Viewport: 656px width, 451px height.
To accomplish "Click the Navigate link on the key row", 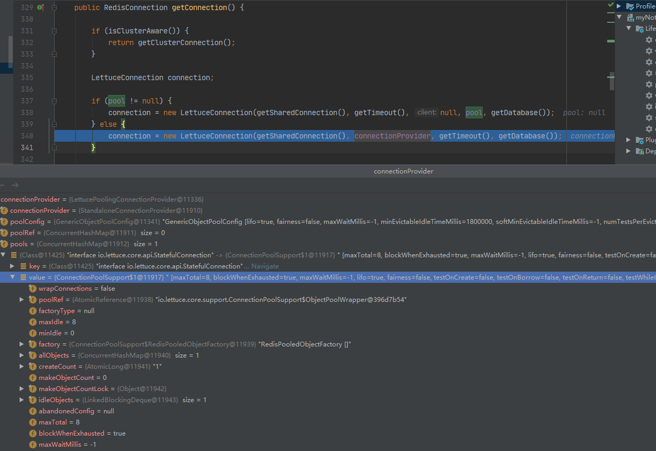I will point(265,266).
